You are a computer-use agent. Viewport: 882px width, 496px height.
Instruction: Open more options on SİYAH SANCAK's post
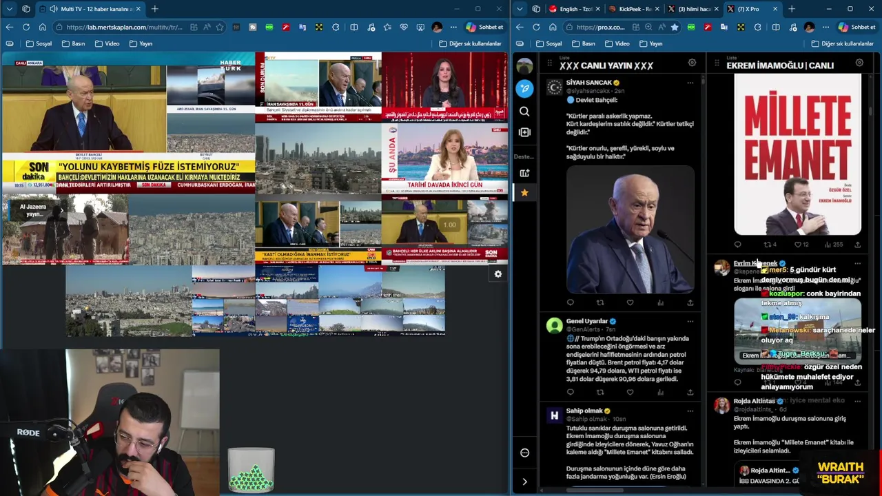pyautogui.click(x=690, y=83)
